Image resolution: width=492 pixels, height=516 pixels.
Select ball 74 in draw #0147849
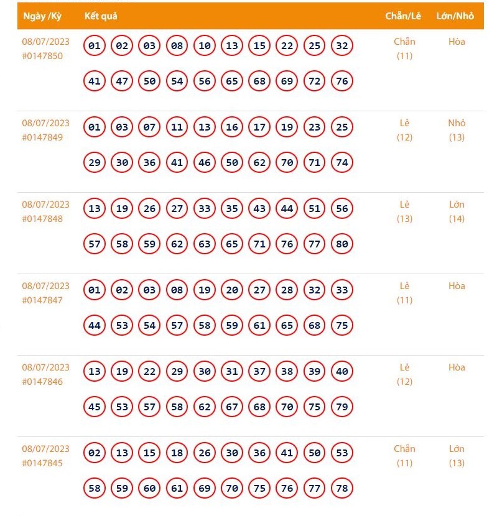coord(341,162)
